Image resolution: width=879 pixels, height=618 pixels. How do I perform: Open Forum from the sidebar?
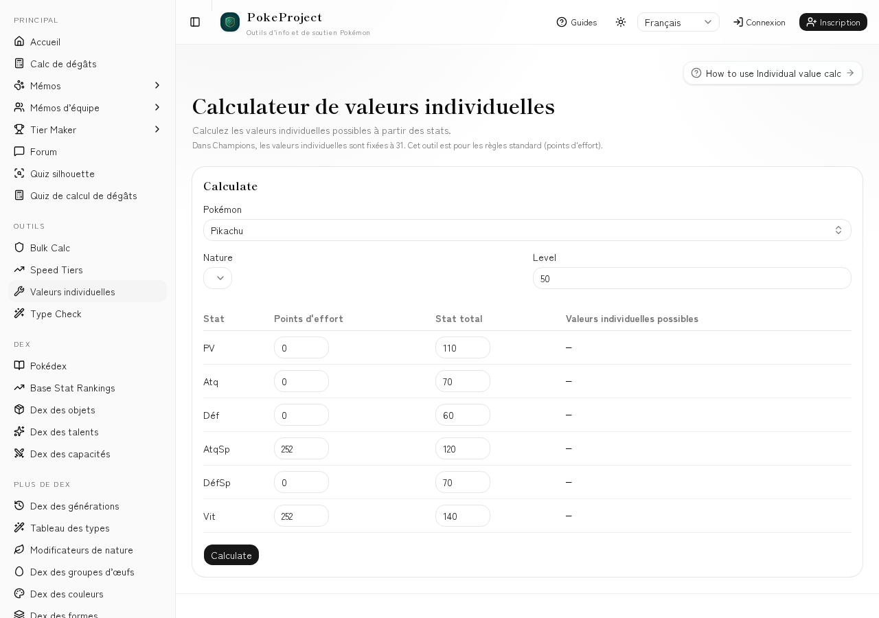[88, 152]
